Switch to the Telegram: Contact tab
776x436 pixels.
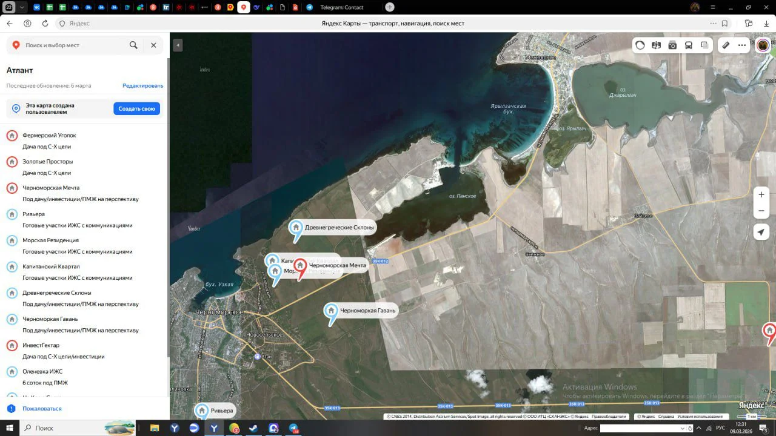tap(341, 7)
